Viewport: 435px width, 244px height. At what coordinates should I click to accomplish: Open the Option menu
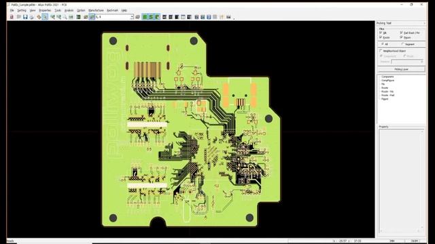click(x=81, y=10)
